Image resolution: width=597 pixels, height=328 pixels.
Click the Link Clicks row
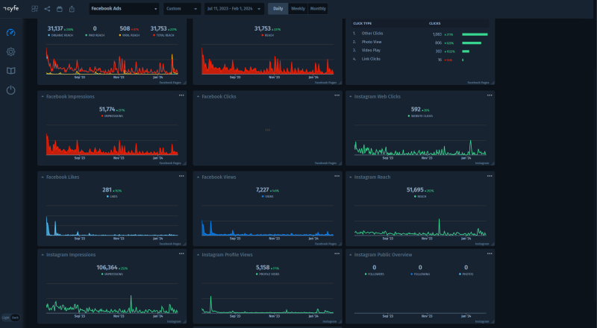tap(420, 60)
